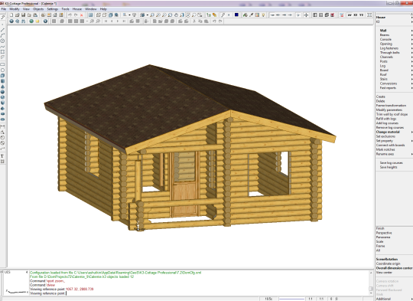Open the Objects menu
This screenshot has height=301, width=413.
tap(38, 9)
